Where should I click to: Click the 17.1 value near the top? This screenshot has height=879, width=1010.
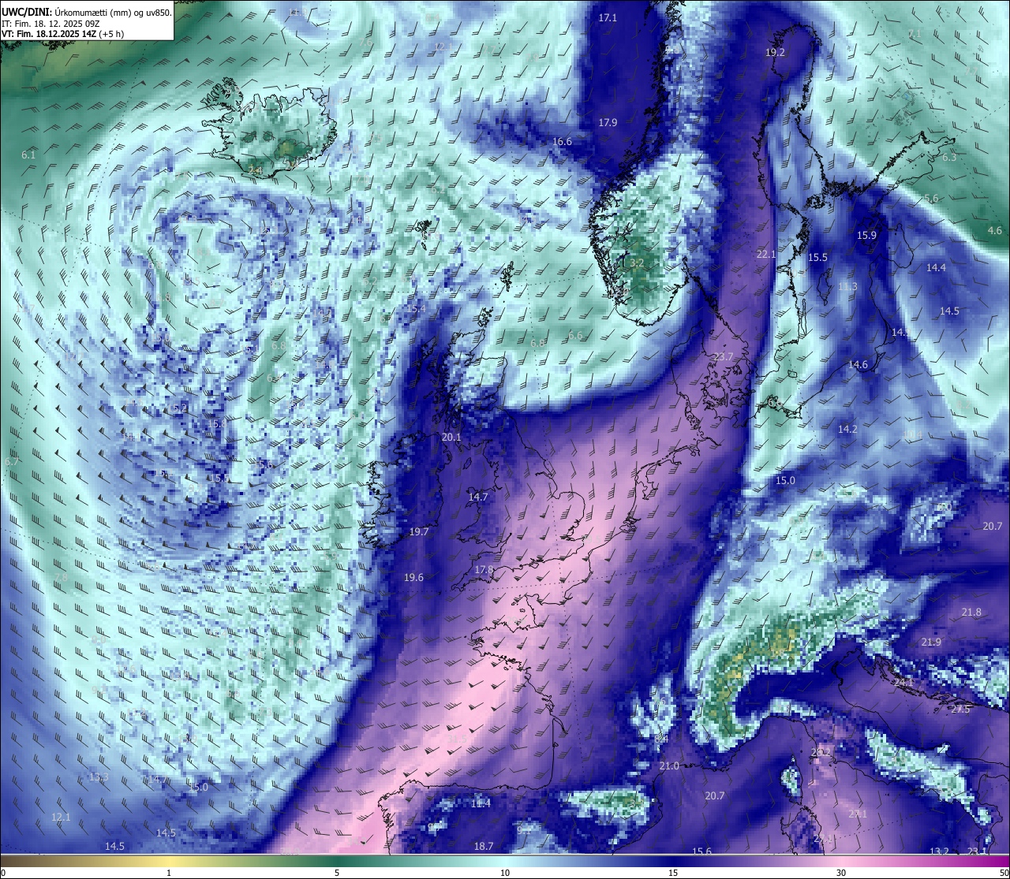tap(608, 17)
